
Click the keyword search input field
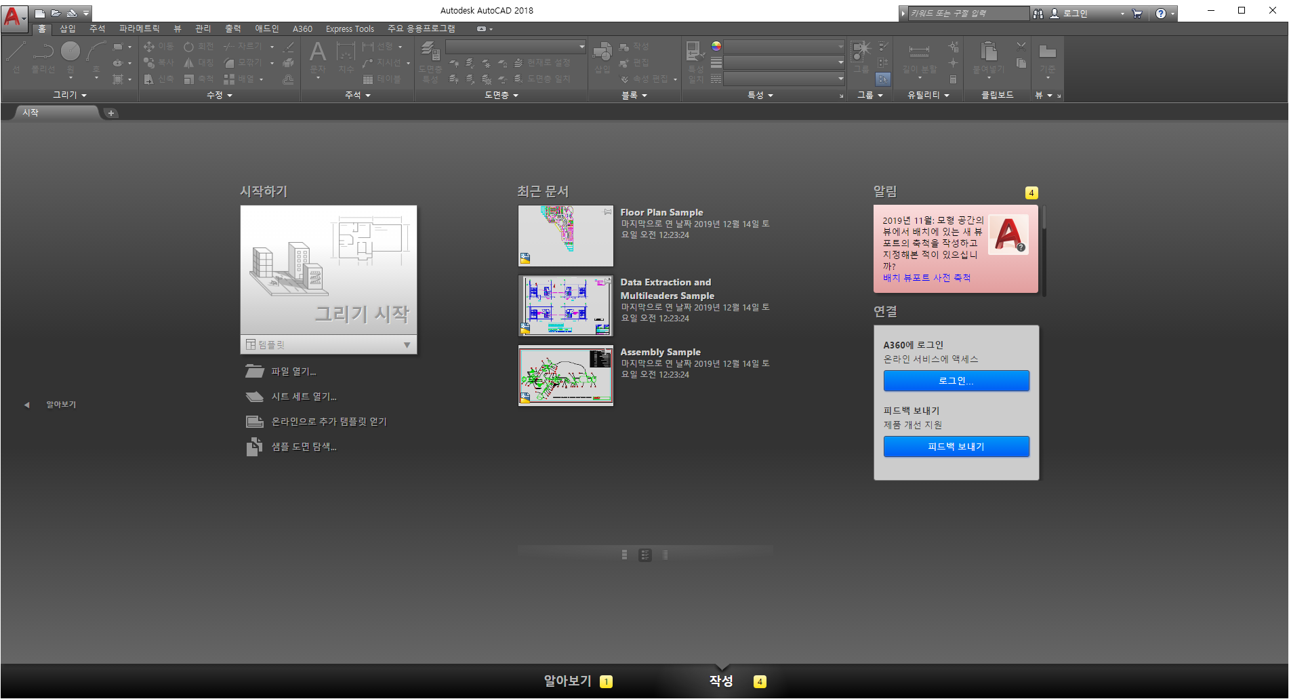click(968, 13)
